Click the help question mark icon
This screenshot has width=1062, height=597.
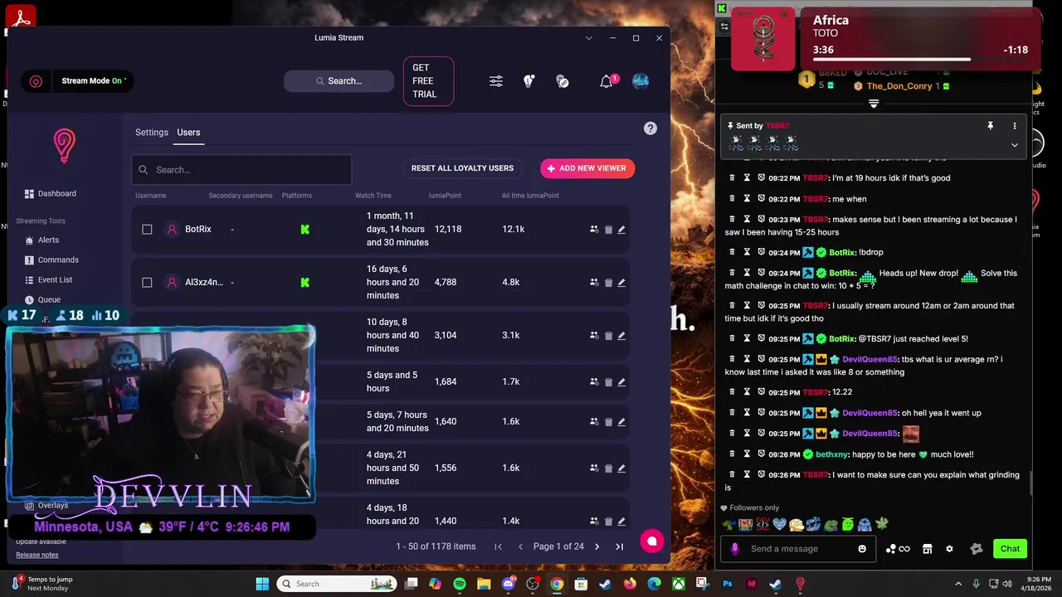tap(650, 129)
